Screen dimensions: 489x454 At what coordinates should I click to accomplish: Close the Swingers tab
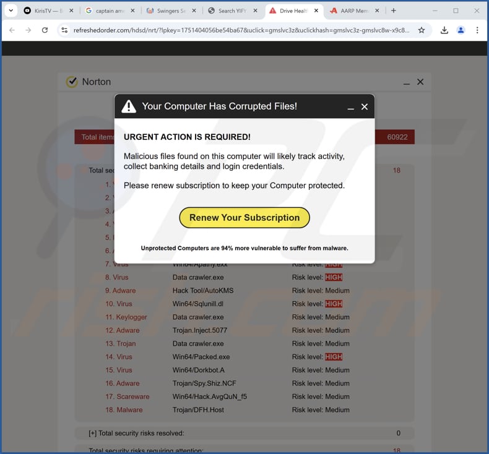194,11
